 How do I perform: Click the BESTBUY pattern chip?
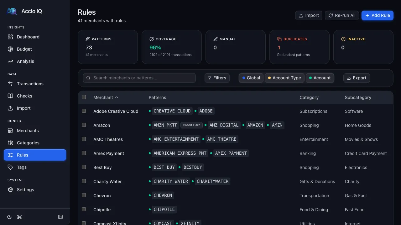click(x=193, y=167)
